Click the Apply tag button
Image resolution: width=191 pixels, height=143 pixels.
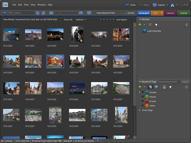[x=185, y=82]
